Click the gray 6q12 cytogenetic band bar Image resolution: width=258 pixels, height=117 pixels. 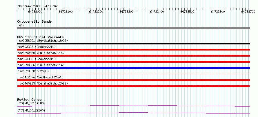[134, 28]
